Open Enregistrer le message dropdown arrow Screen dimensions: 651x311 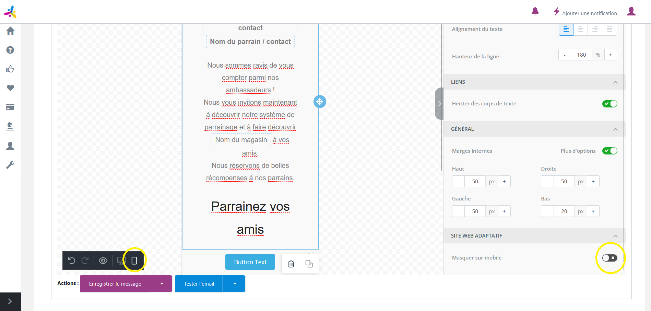click(161, 284)
